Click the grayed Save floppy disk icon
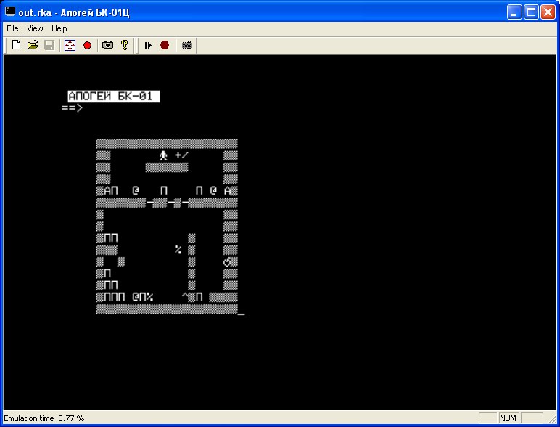This screenshot has height=427, width=560. pyautogui.click(x=49, y=45)
